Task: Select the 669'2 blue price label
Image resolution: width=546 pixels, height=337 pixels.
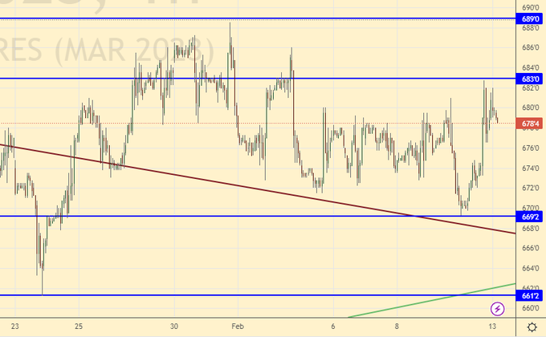Action: pyautogui.click(x=531, y=217)
